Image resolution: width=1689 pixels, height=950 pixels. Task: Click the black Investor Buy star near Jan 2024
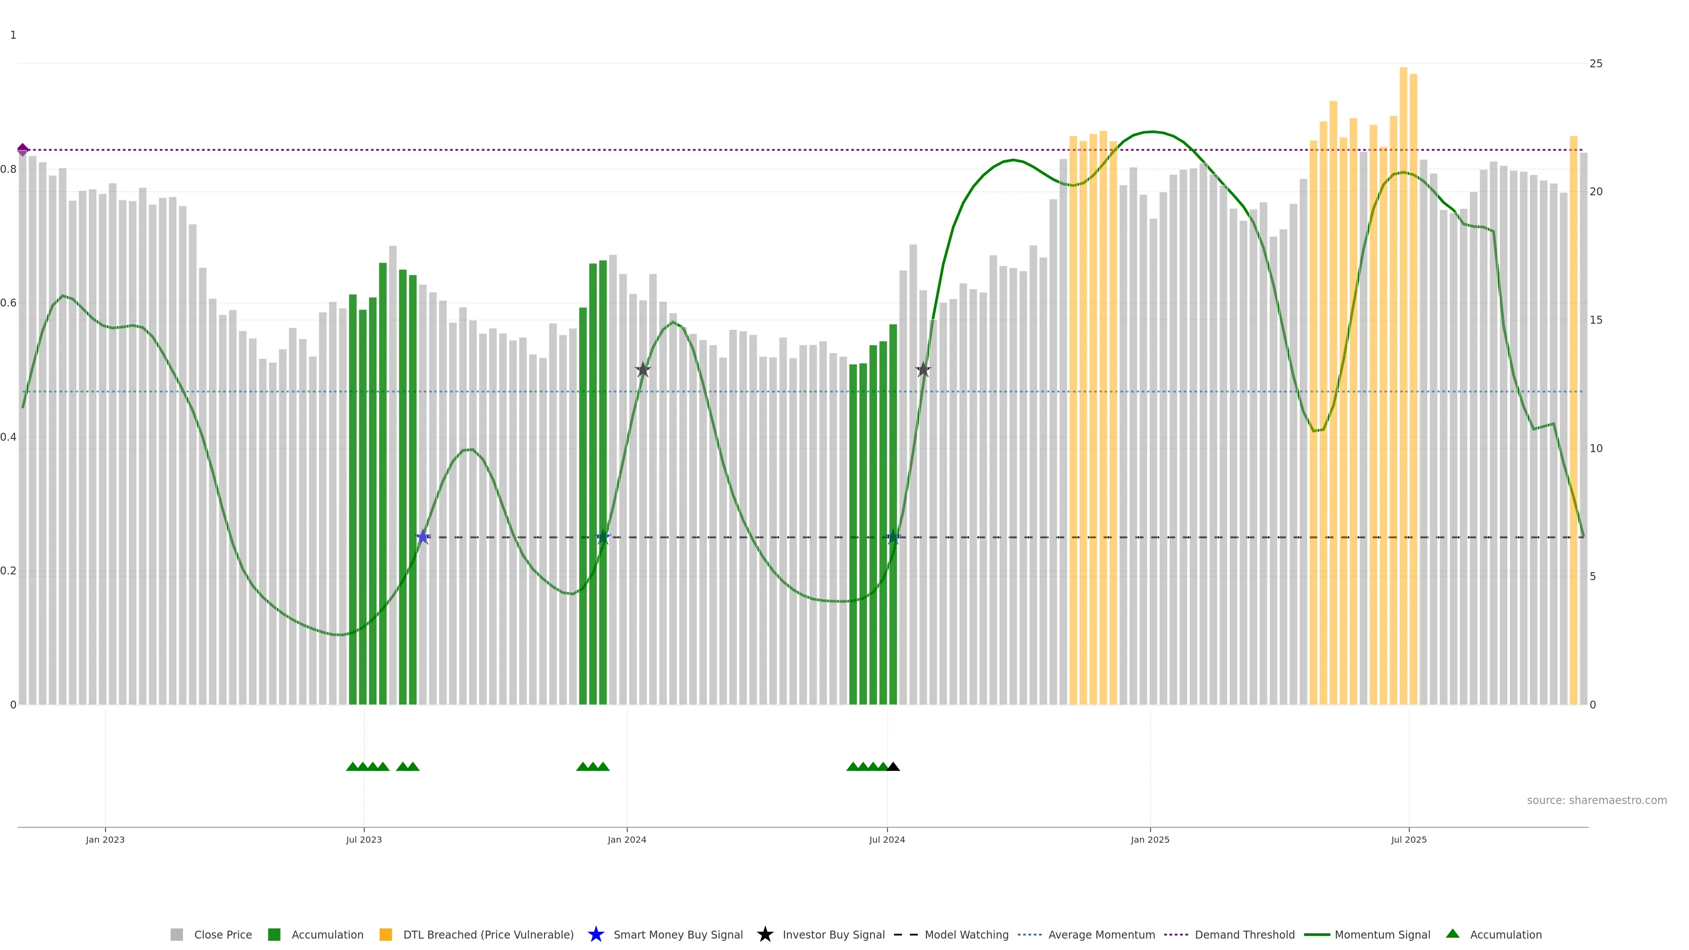click(x=643, y=370)
